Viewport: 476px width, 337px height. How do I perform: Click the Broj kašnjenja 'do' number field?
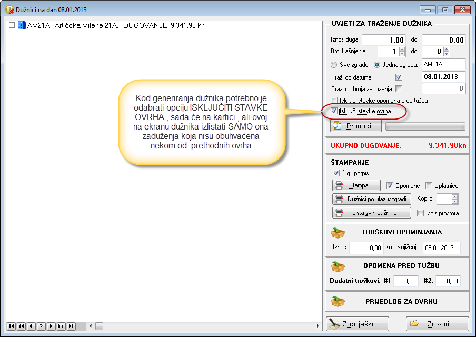pyautogui.click(x=433, y=52)
